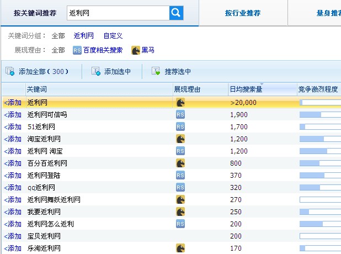
Task: Click competition bar for 返利网 淘宝 row
Action: pyautogui.click(x=319, y=151)
